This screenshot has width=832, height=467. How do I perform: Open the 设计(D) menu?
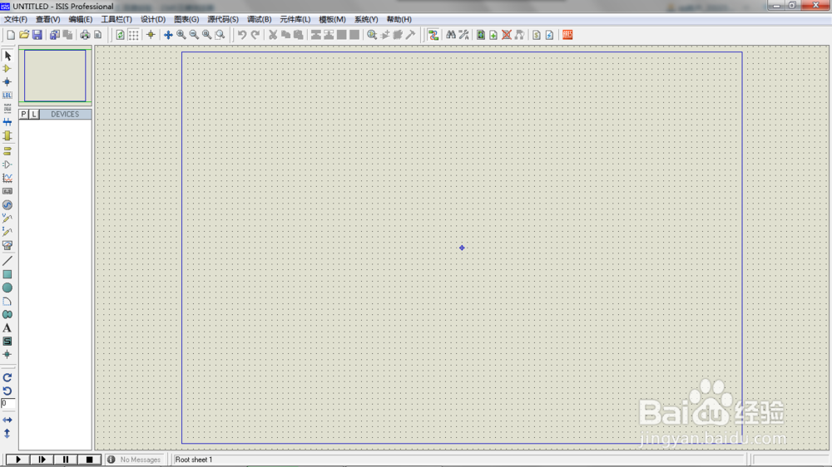tap(153, 19)
